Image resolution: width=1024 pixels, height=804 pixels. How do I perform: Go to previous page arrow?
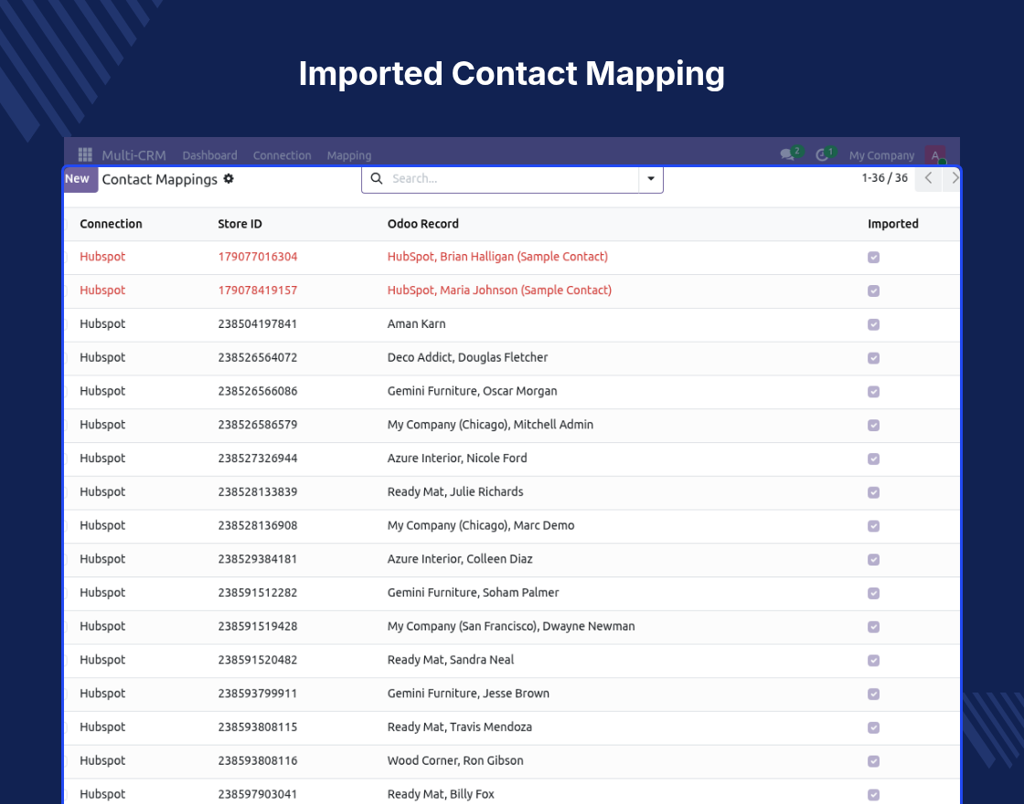pos(928,178)
